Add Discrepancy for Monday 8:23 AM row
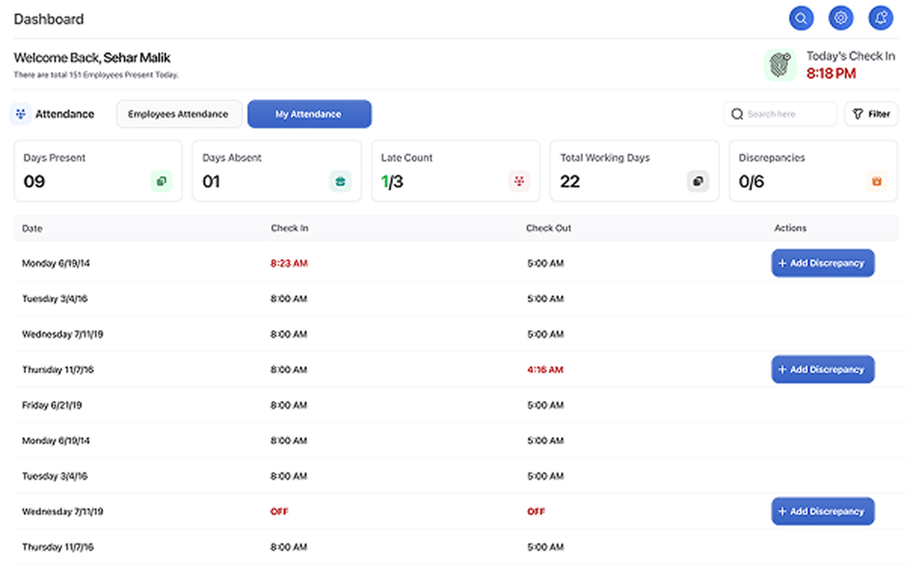This screenshot has width=907, height=575. (x=822, y=263)
